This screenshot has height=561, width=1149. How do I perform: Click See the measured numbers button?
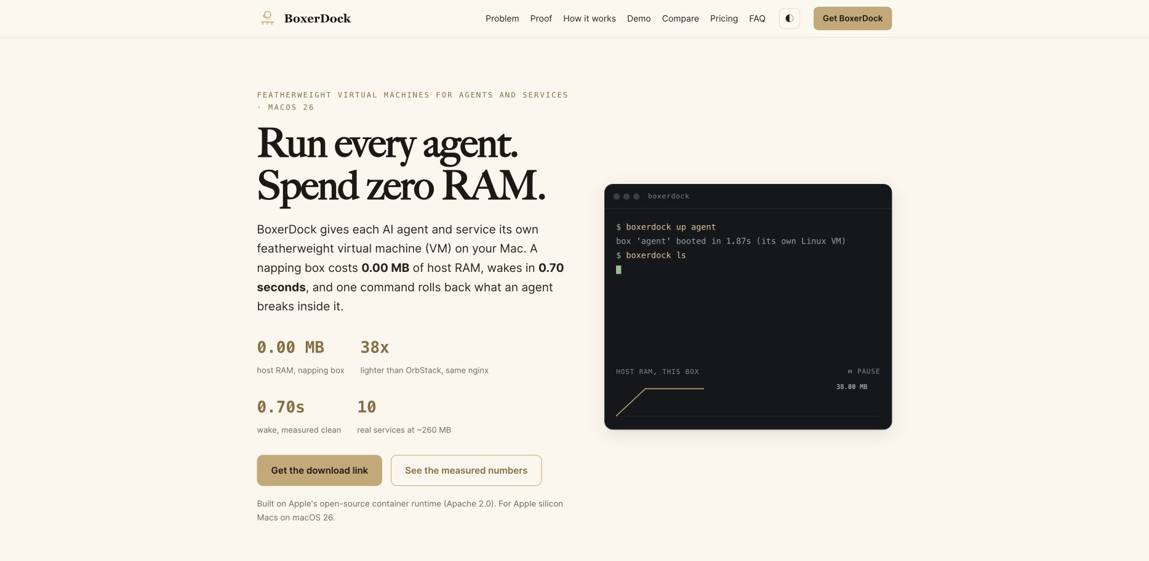pyautogui.click(x=466, y=471)
